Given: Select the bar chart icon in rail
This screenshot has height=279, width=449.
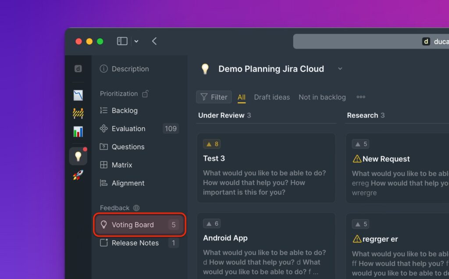Looking at the screenshot, I should pos(78,132).
